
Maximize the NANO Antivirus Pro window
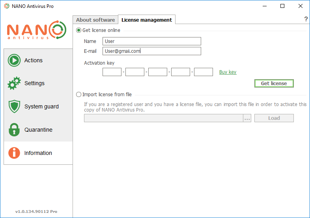click(282, 6)
